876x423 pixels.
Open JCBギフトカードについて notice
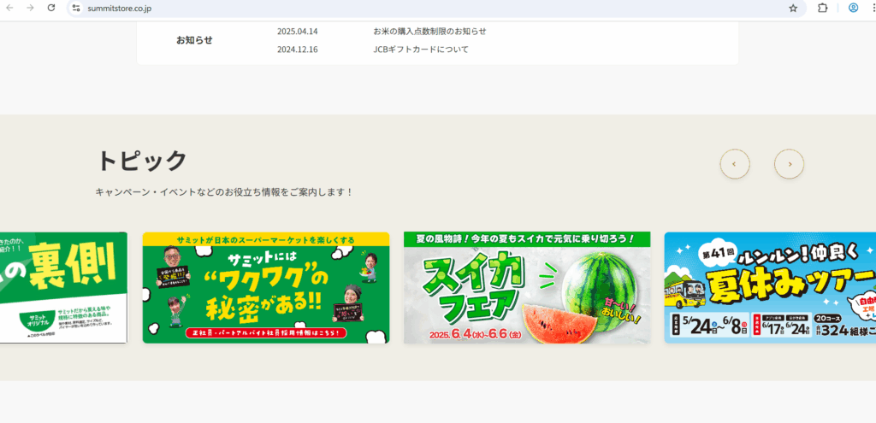click(421, 50)
